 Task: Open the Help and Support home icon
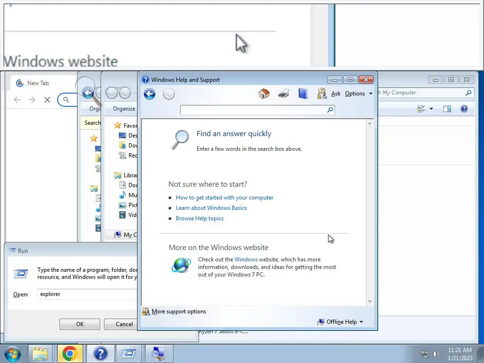pos(264,94)
